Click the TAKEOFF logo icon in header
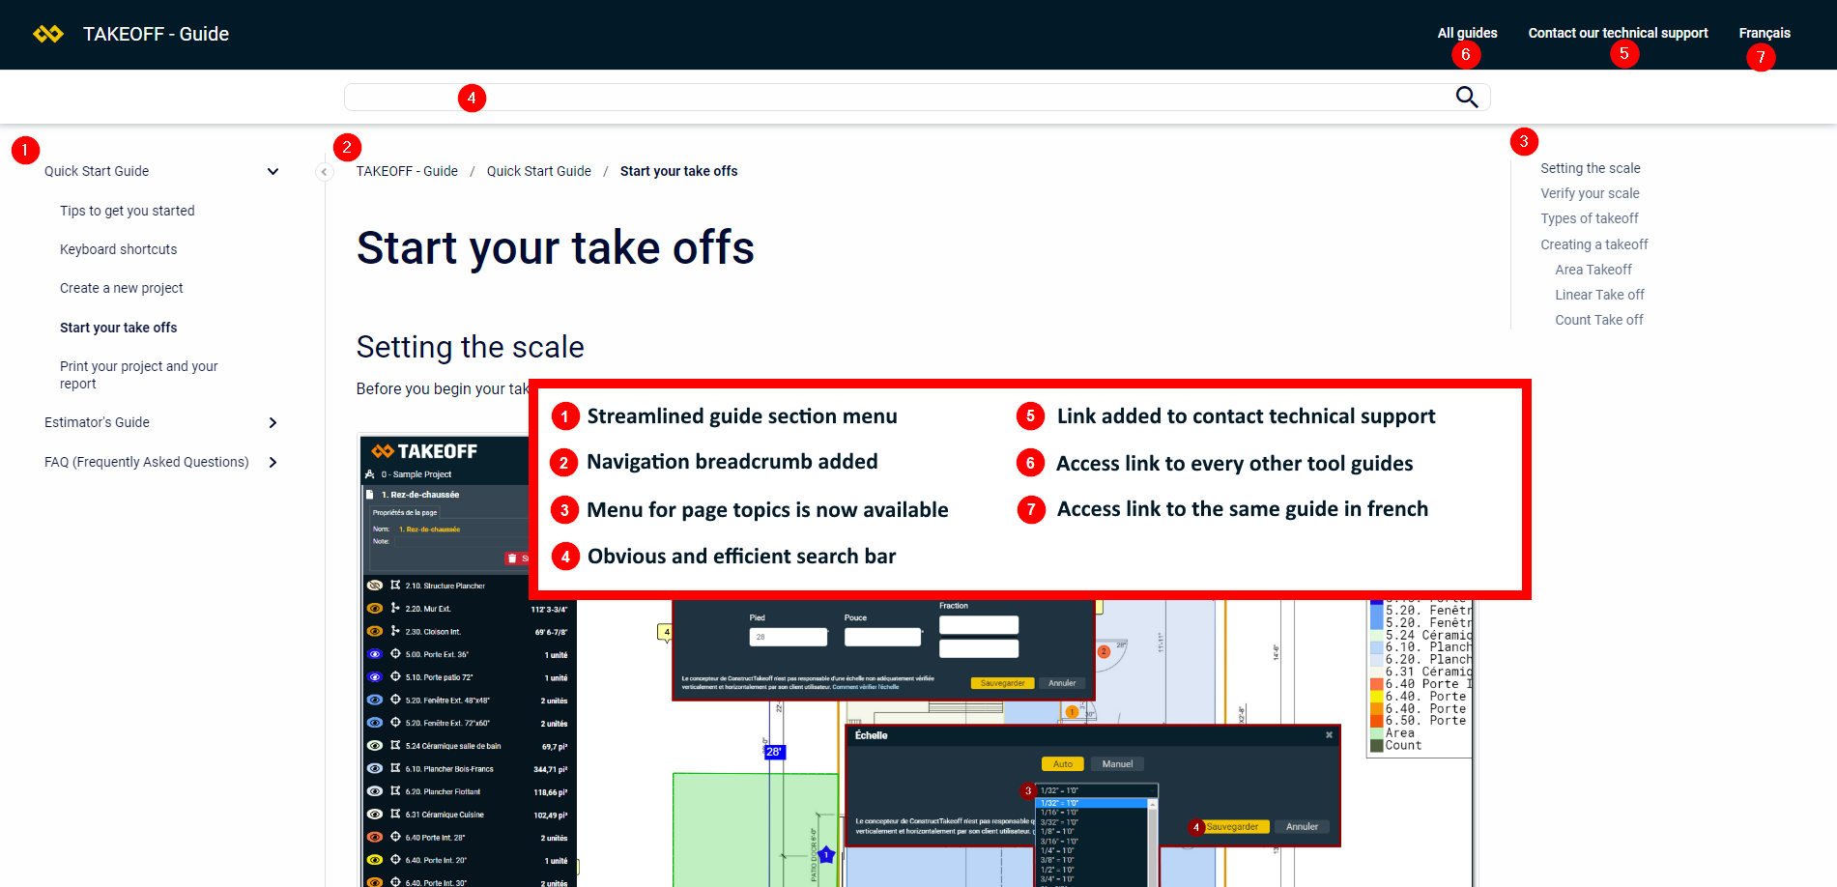This screenshot has width=1837, height=887. coord(48,34)
